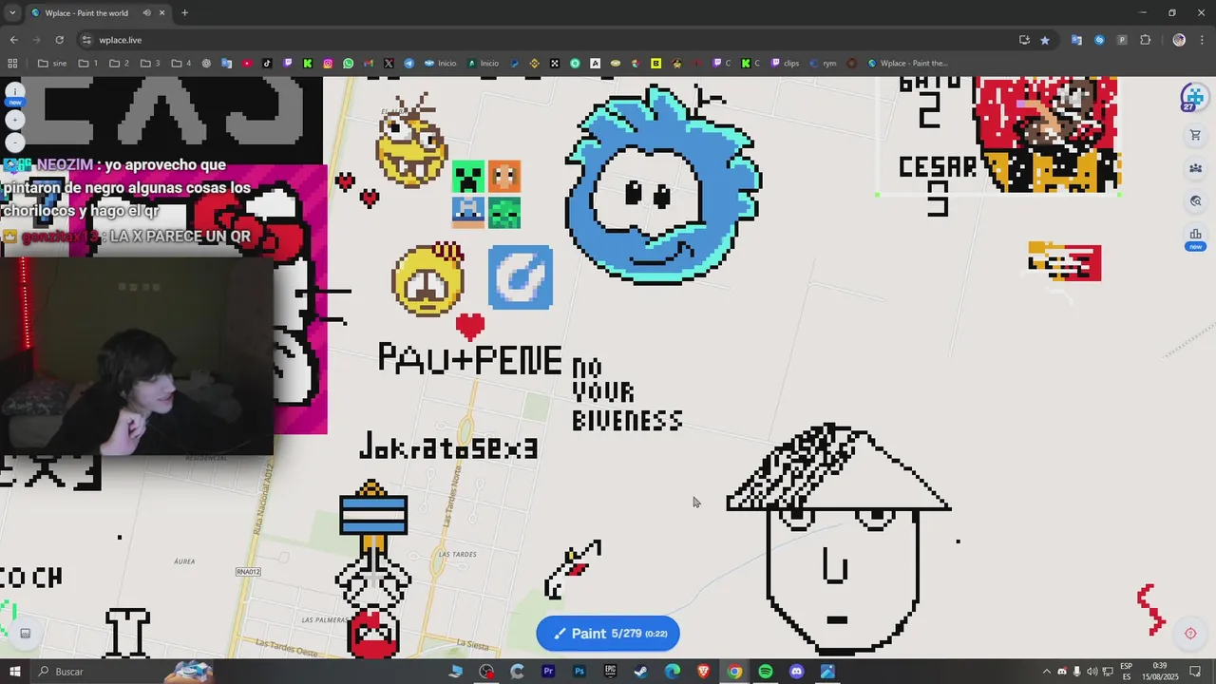Open the WhatsApp bookmark
This screenshot has width=1216, height=684.
pos(349,64)
